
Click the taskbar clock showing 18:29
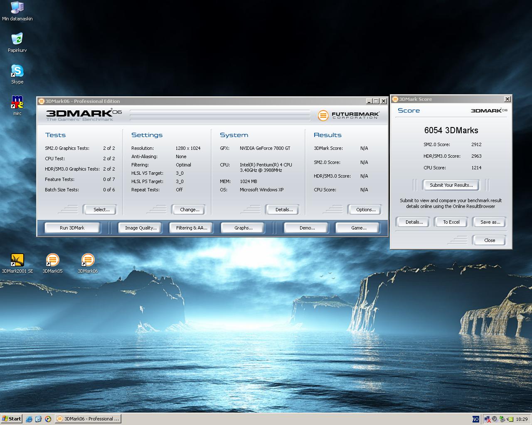point(522,419)
